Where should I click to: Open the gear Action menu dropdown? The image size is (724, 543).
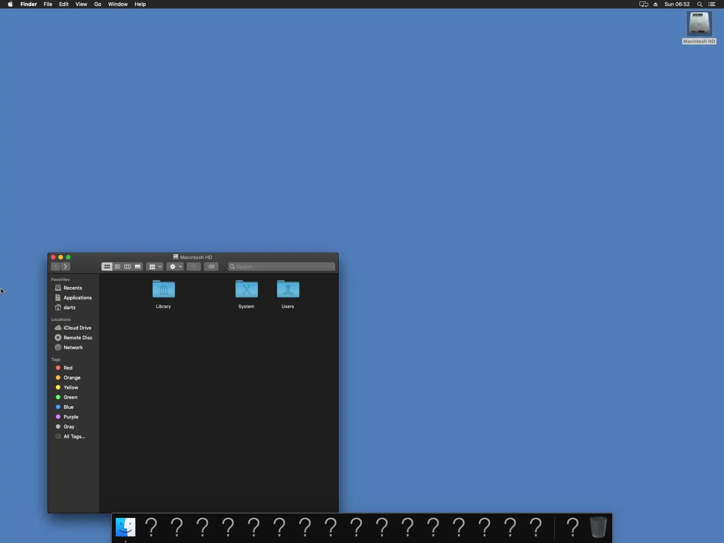pos(175,267)
